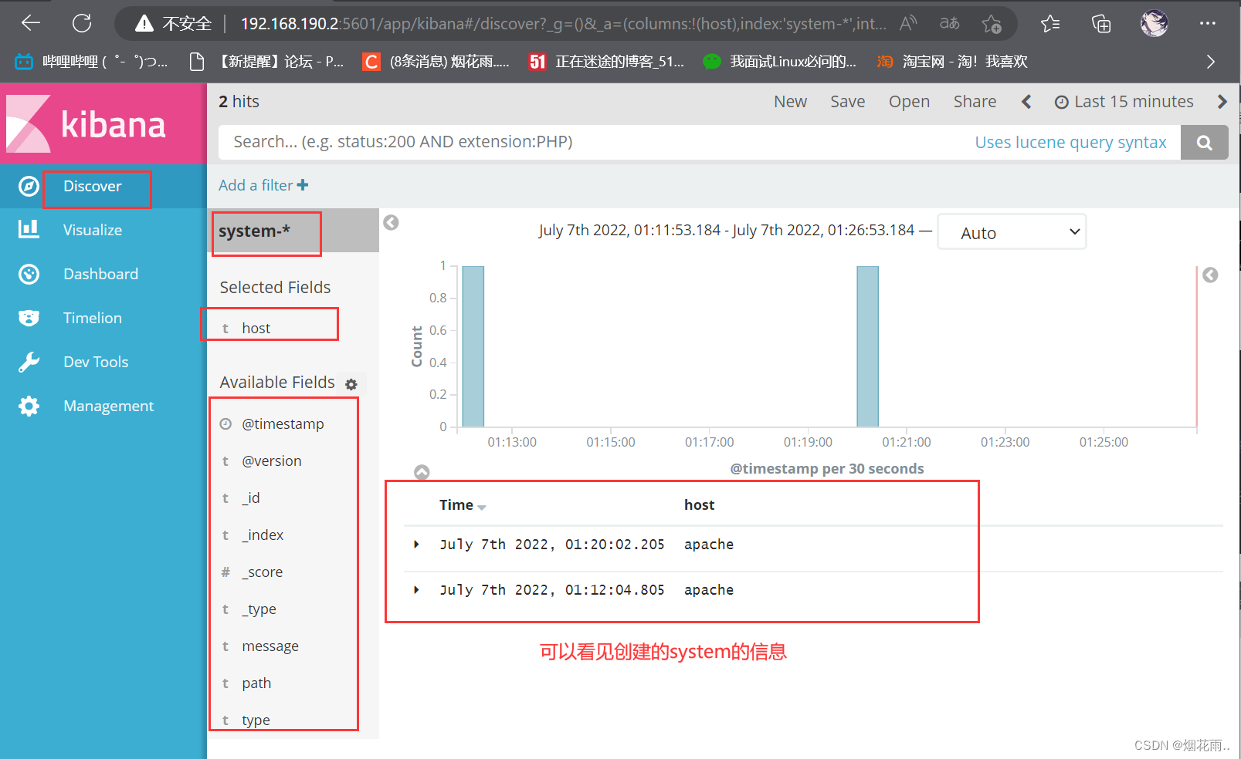This screenshot has height=759, width=1241.
Task: Click the histogram bar near 01:20
Action: (867, 346)
